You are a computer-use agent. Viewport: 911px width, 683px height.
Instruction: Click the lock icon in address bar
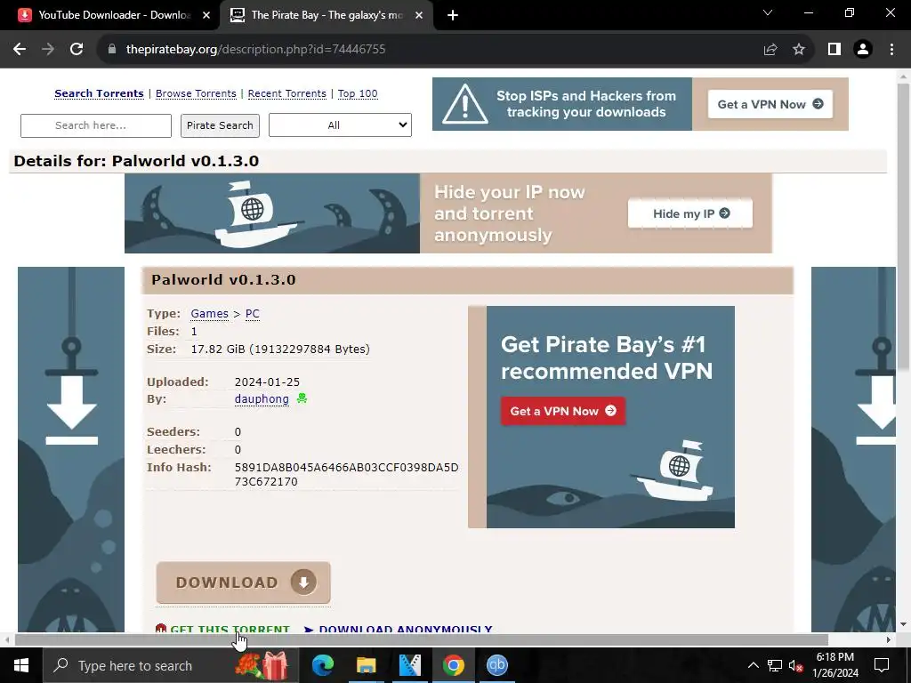[x=112, y=50]
